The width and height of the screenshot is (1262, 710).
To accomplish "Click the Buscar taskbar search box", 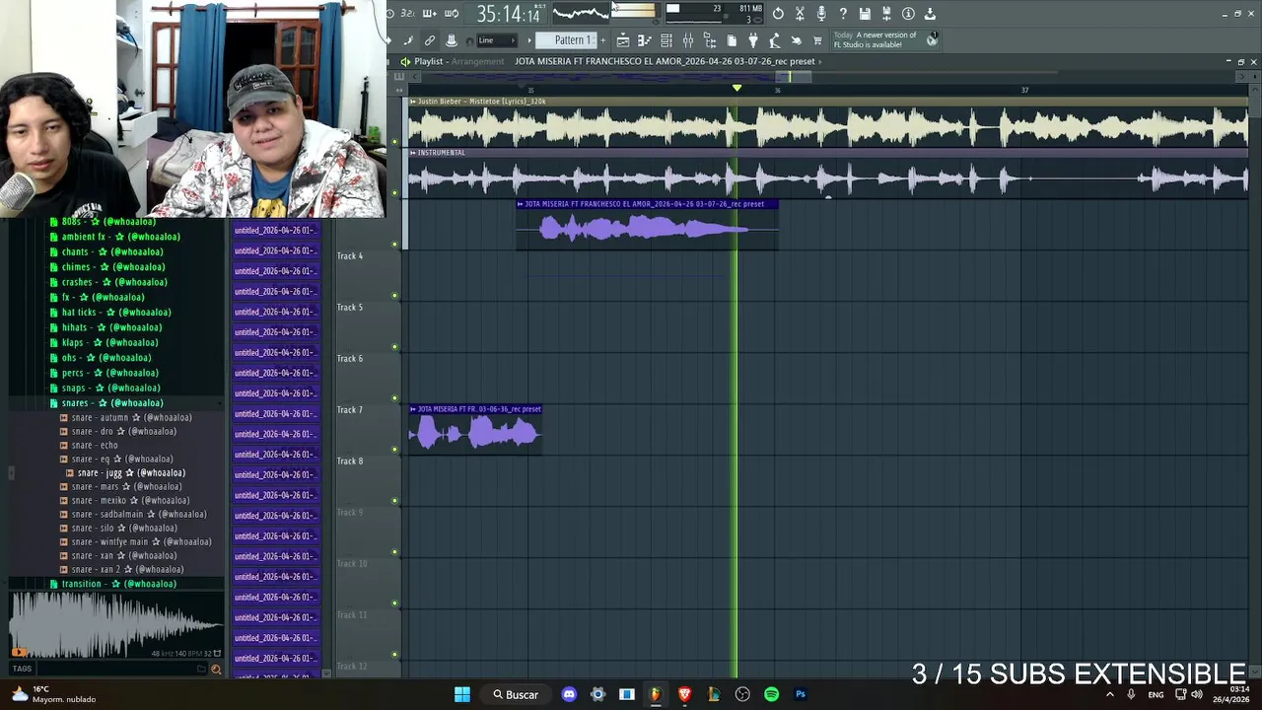I will 516,694.
